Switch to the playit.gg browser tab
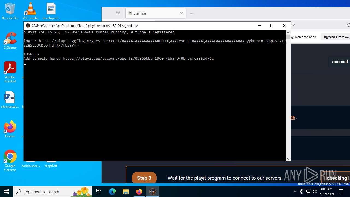Screen dimensions: 350x197 (156, 13)
